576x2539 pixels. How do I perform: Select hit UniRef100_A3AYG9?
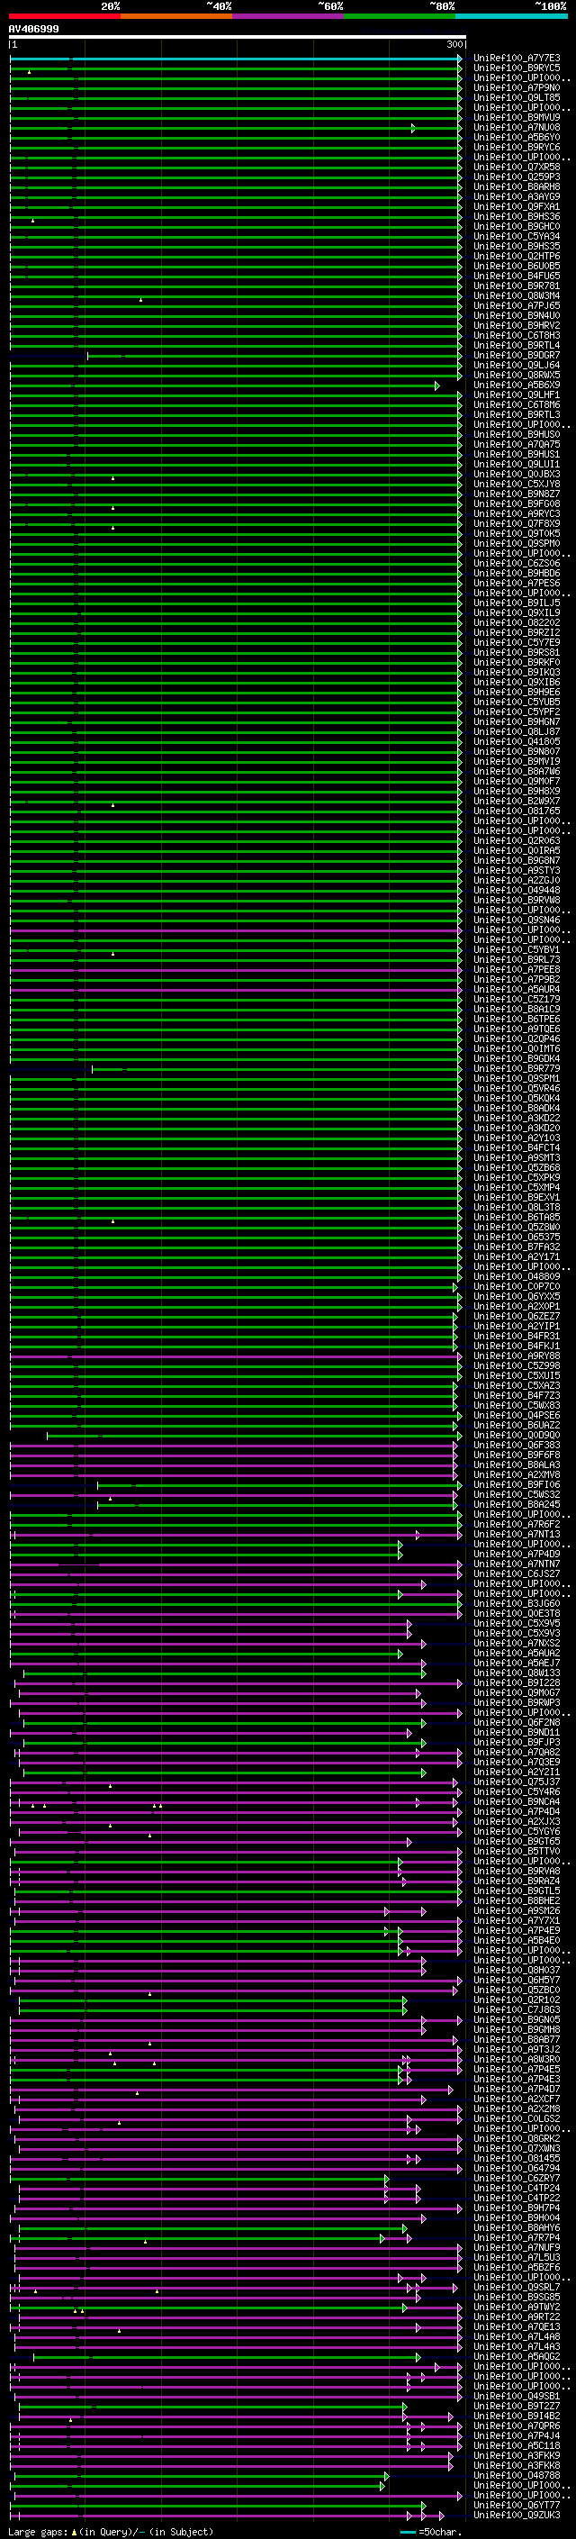[x=517, y=197]
